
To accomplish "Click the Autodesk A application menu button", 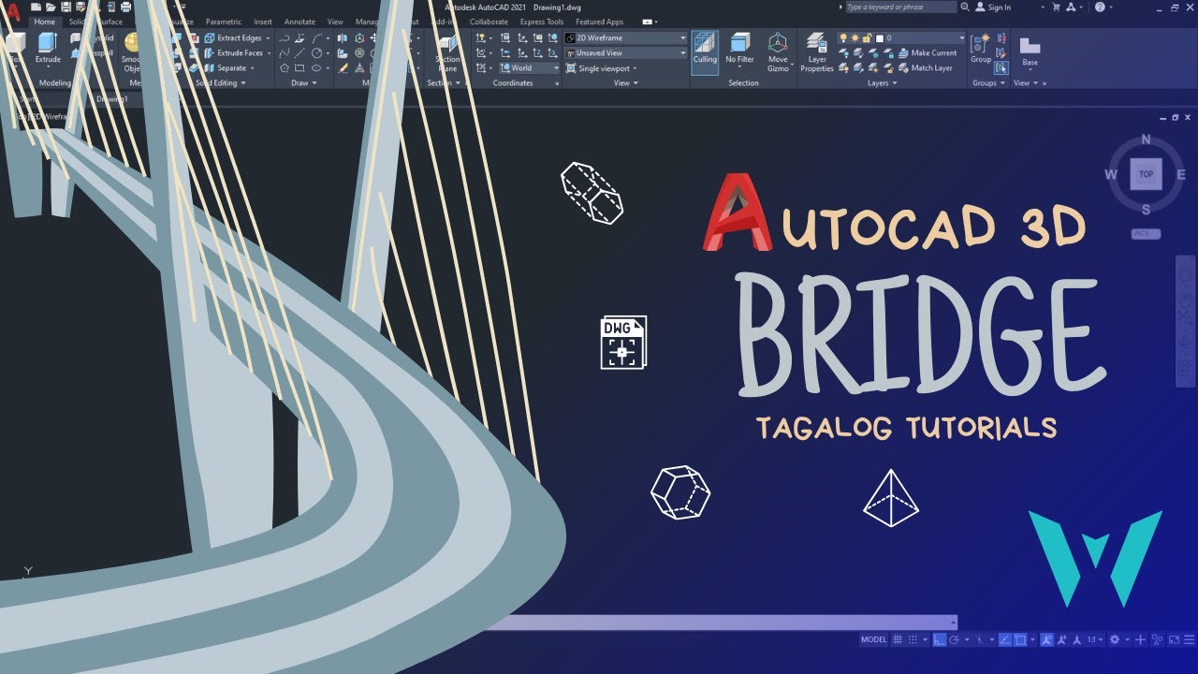I will coord(12,10).
